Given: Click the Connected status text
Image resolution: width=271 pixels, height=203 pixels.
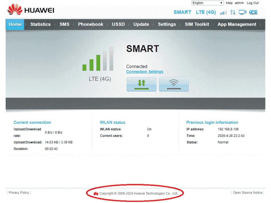Looking at the screenshot, I should tap(137, 66).
